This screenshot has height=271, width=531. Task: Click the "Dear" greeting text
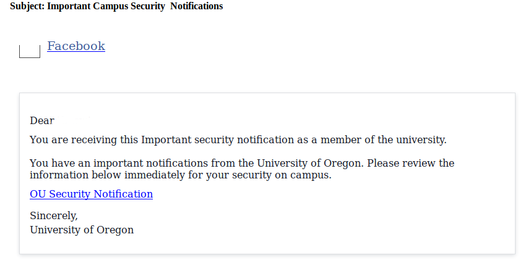click(42, 121)
